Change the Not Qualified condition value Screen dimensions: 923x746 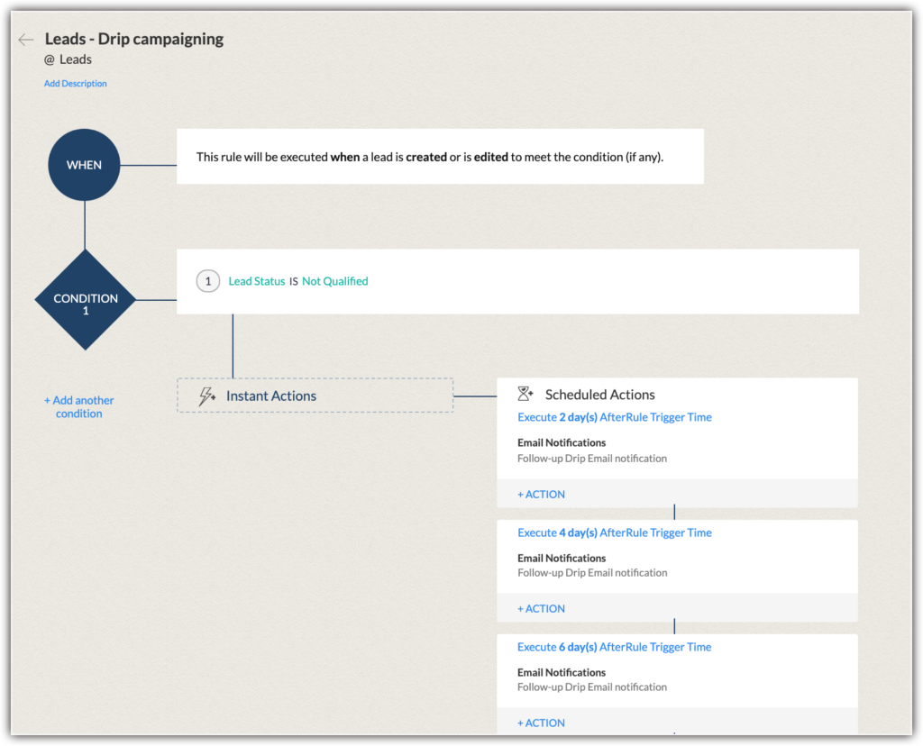(334, 281)
